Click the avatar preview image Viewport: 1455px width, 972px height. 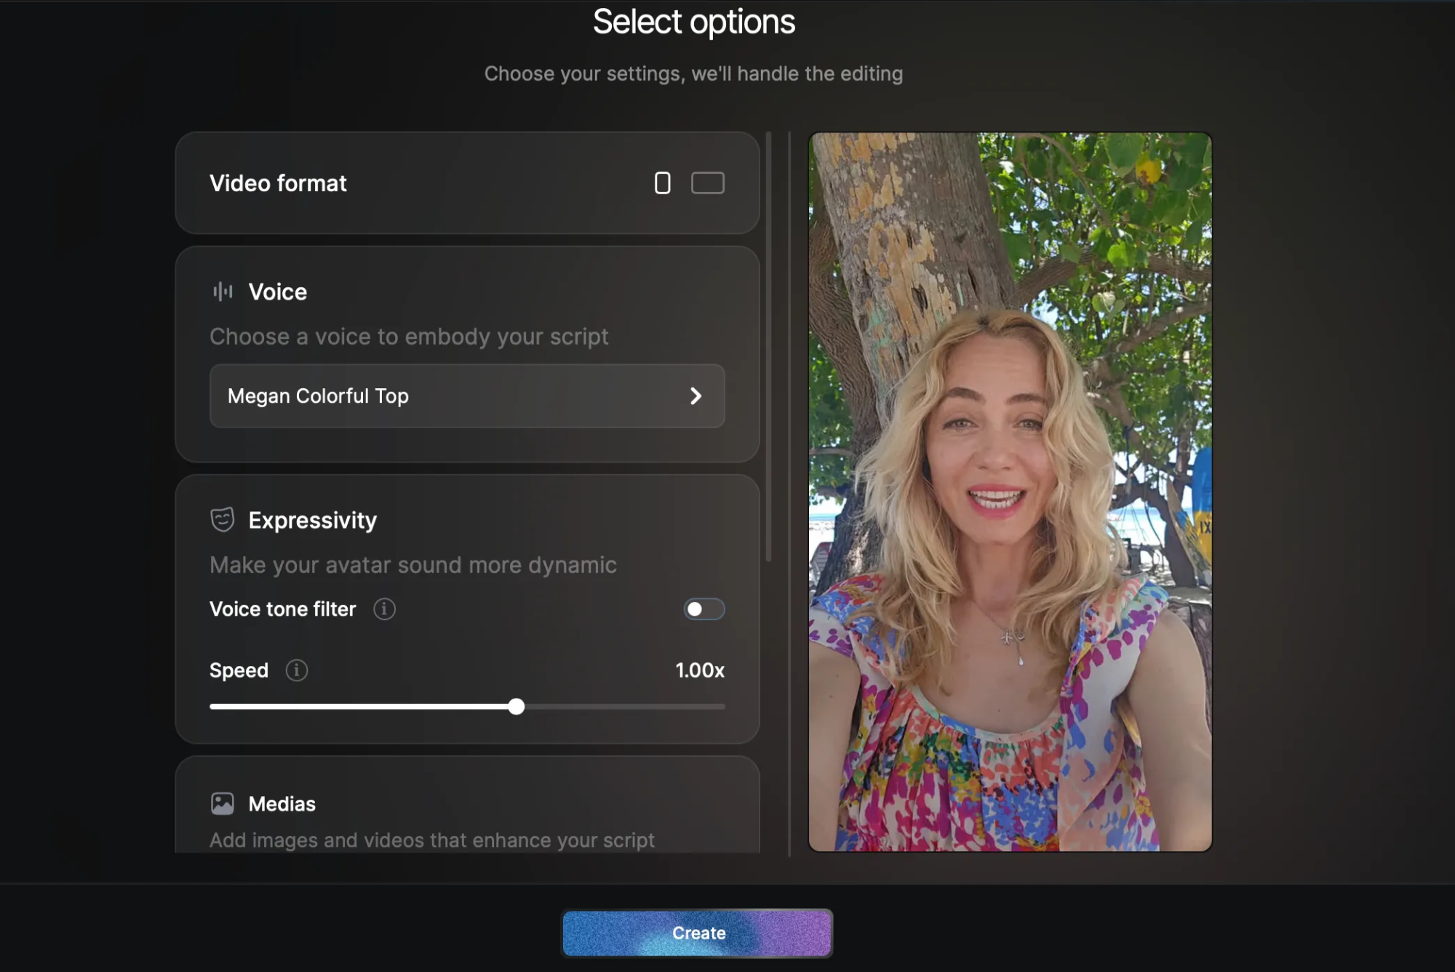(x=1010, y=491)
